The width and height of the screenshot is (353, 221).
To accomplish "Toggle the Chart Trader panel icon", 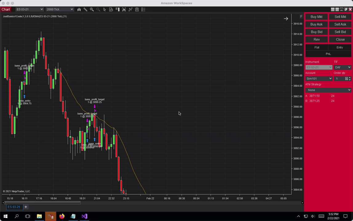I will click(117, 10).
